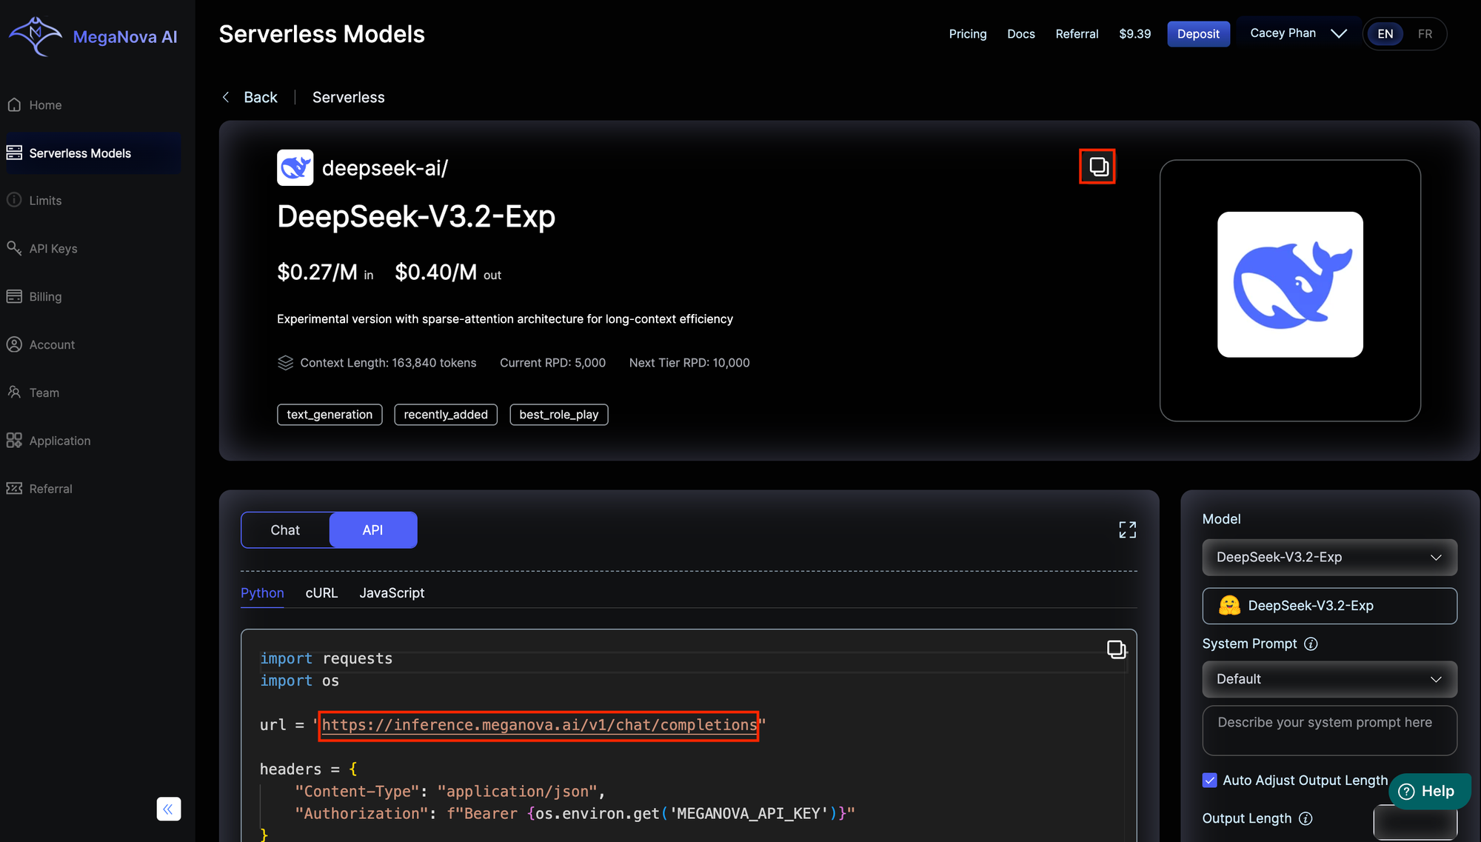Collapse the sidebar with the double-chevron icon
1481x842 pixels.
tap(168, 809)
